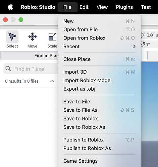Choose Open from File

pos(100,29)
